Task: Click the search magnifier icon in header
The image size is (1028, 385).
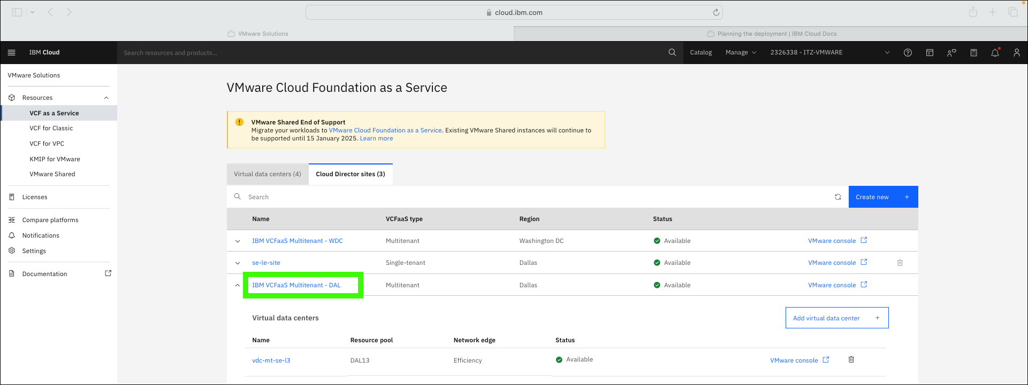Action: tap(672, 52)
